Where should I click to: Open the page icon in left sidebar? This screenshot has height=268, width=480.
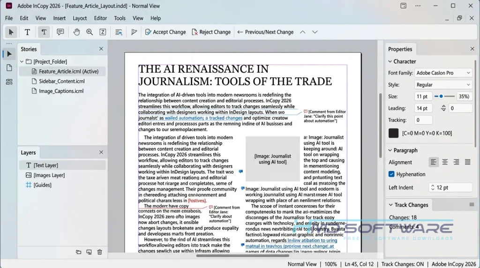coord(9,67)
